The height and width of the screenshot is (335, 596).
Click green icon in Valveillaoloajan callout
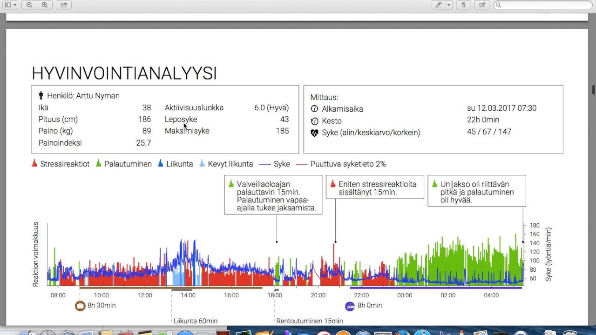pyautogui.click(x=231, y=184)
